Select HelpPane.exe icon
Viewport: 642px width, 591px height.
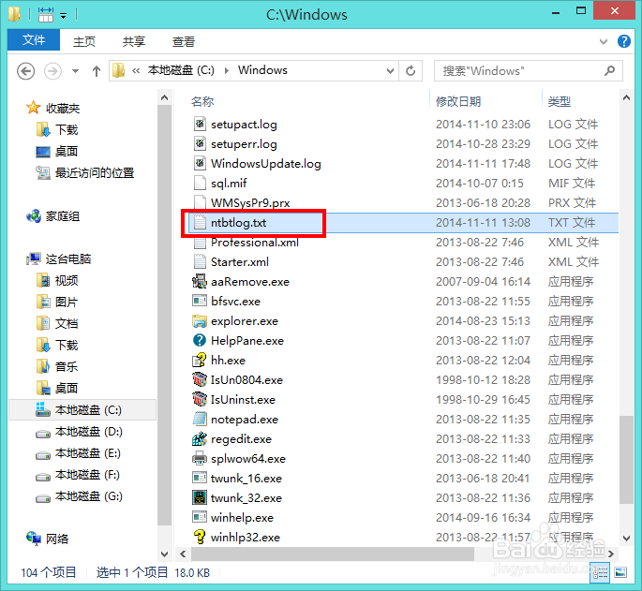point(200,341)
